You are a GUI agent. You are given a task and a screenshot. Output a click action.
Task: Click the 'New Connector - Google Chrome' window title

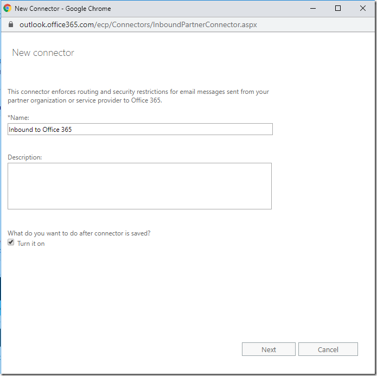63,9
